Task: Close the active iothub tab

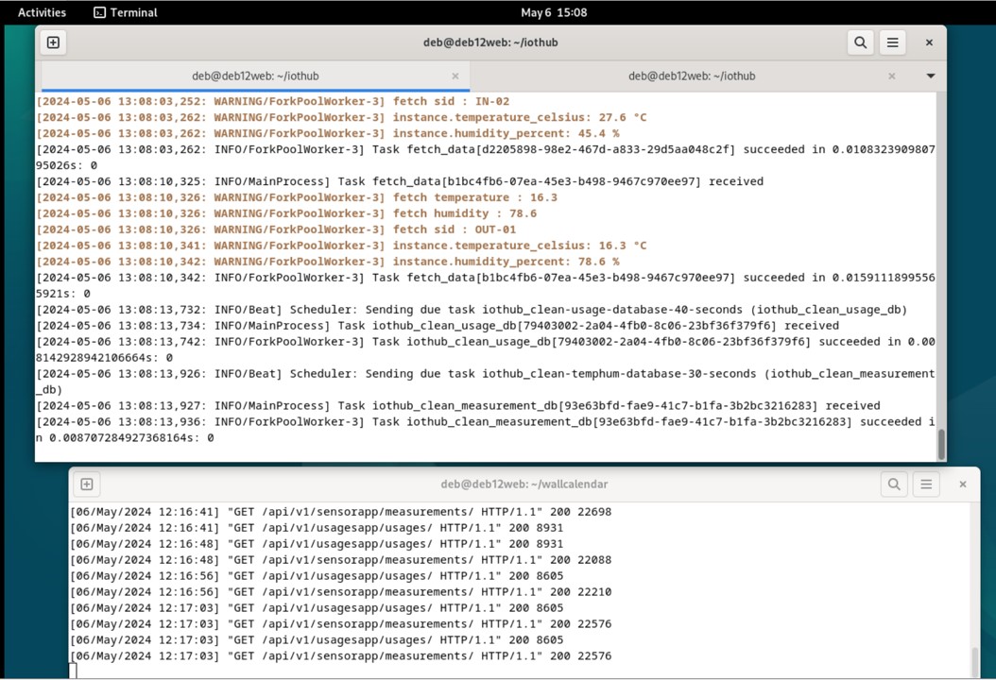Action: pos(455,76)
